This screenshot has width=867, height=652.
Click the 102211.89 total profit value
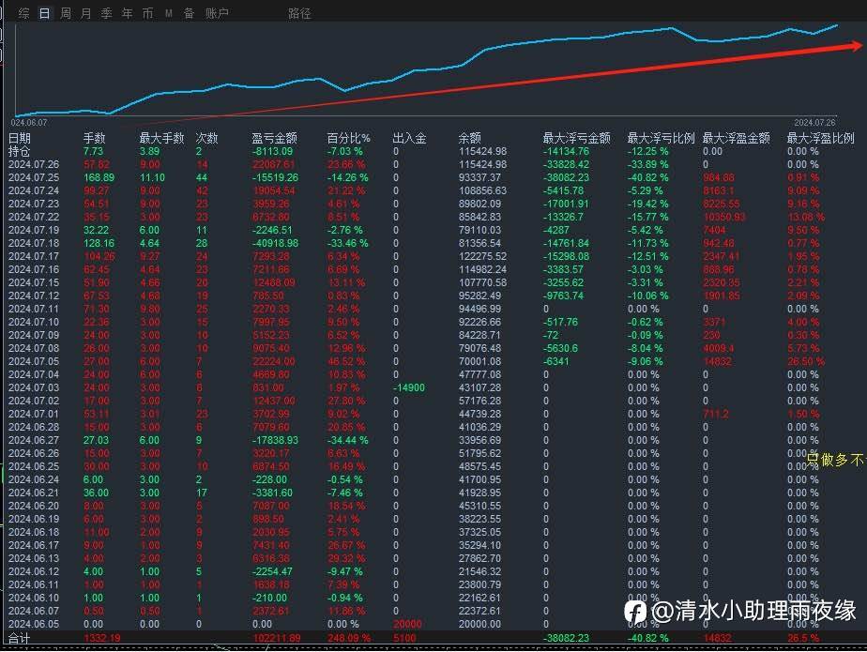click(x=277, y=638)
